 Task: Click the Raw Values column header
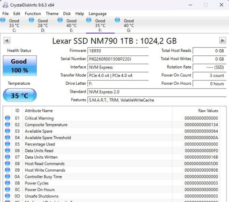(x=208, y=111)
